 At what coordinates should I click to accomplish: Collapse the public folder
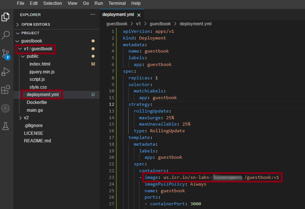pos(32,56)
